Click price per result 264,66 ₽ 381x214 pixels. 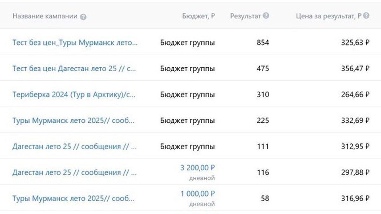click(x=356, y=94)
